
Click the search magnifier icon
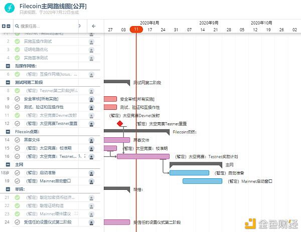tap(17, 26)
